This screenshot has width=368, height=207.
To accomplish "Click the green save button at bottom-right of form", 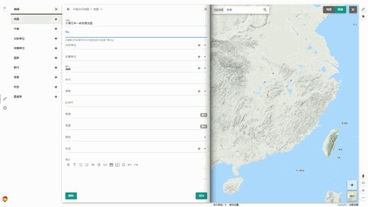I will coord(201,195).
